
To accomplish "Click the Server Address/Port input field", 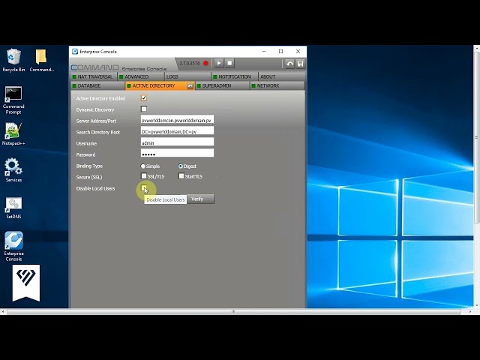I will [x=177, y=120].
